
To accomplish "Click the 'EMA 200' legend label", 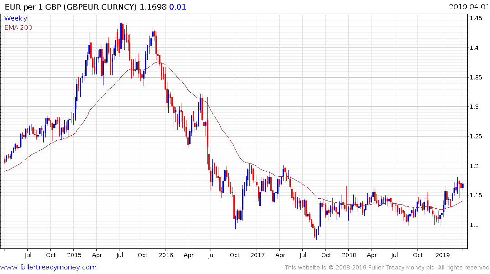I will pos(18,27).
